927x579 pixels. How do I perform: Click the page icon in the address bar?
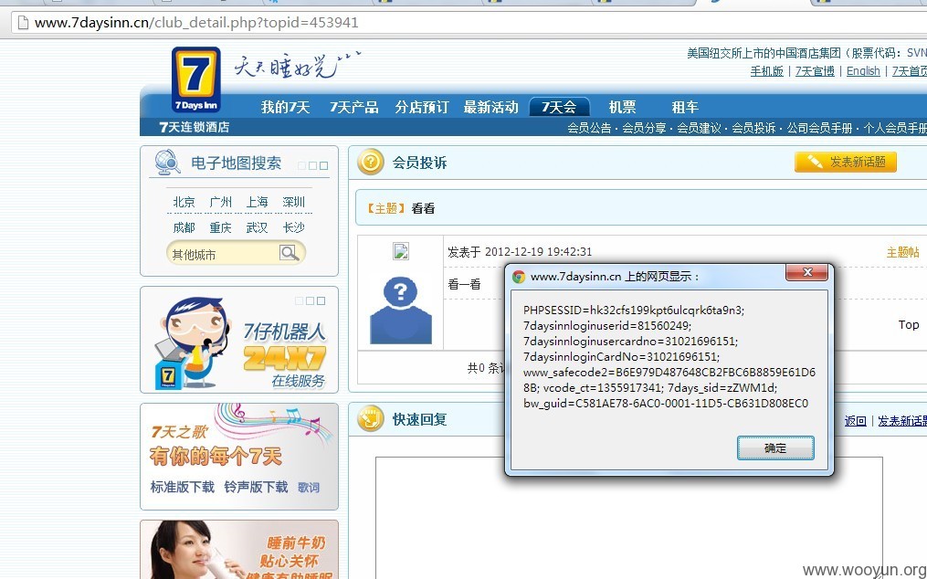tap(23, 23)
